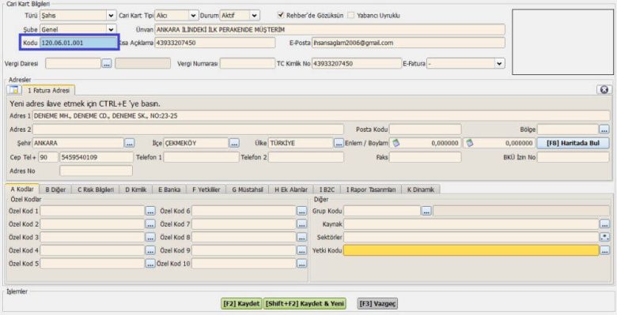
Task: Click the address list icon beside Fatura Adresi tab
Action: (x=14, y=90)
